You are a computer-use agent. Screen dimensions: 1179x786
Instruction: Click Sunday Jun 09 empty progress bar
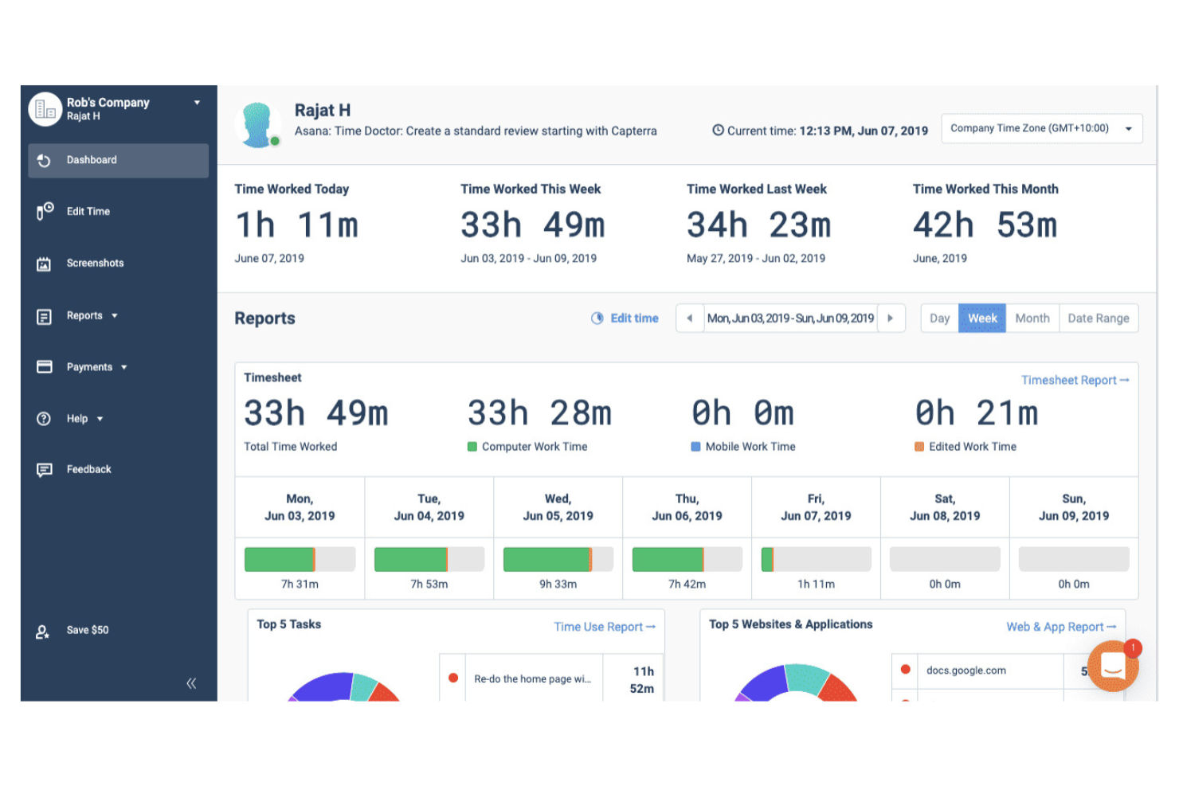[1074, 559]
